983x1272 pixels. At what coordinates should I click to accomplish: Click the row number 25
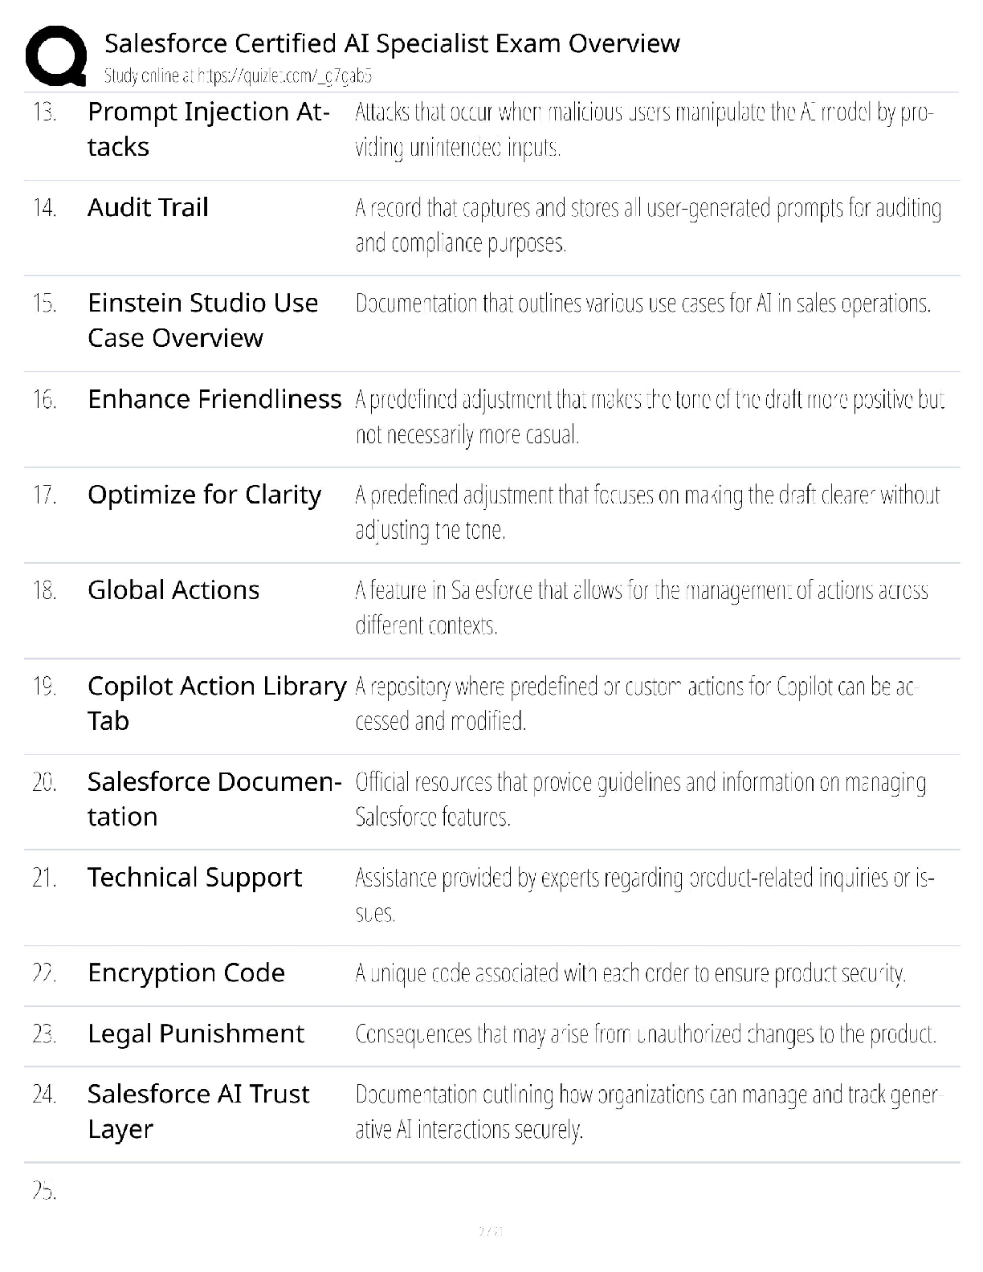(44, 1191)
